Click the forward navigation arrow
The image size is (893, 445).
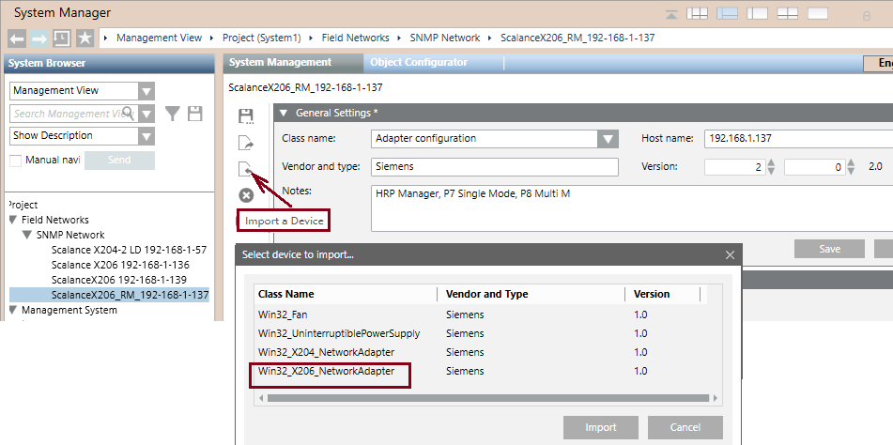pyautogui.click(x=39, y=38)
